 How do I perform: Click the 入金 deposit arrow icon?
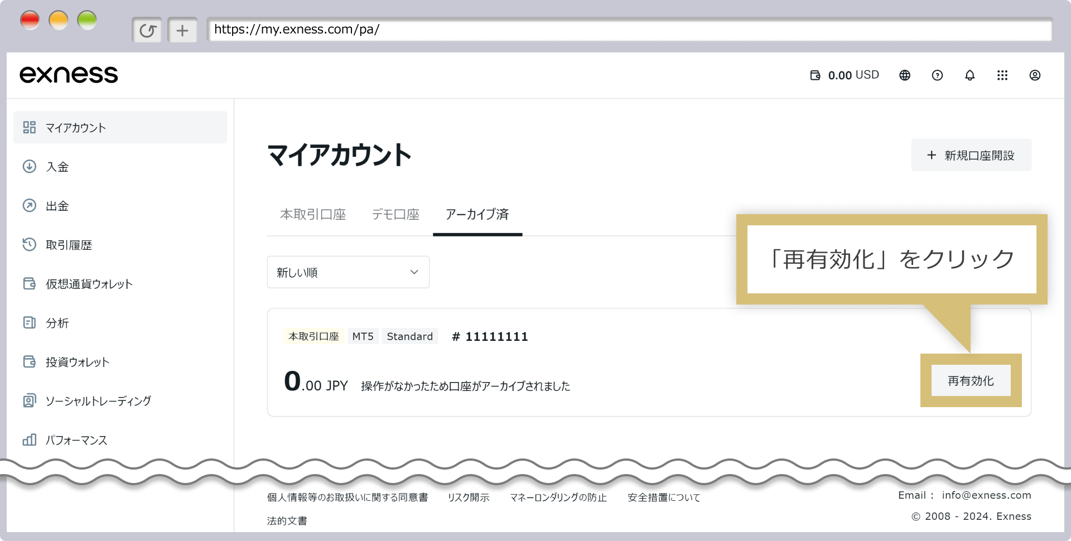click(x=29, y=166)
